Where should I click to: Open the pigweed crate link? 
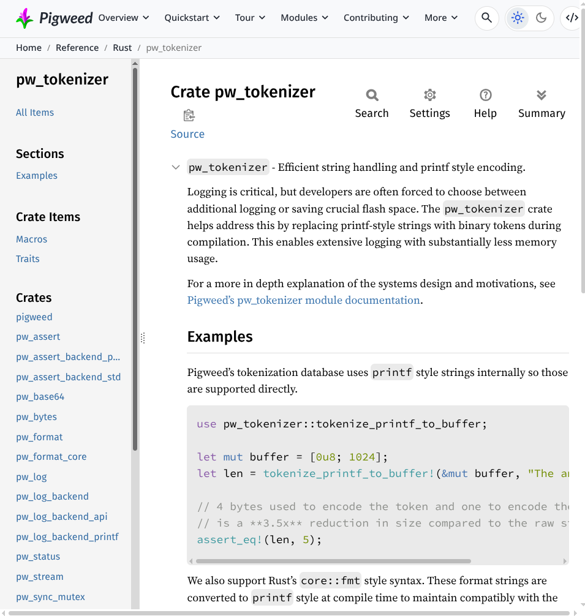tap(34, 317)
